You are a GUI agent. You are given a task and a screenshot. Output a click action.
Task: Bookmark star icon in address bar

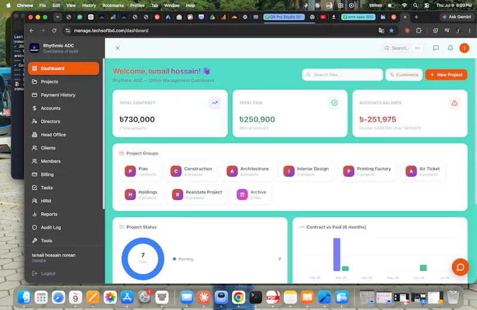click(x=391, y=30)
